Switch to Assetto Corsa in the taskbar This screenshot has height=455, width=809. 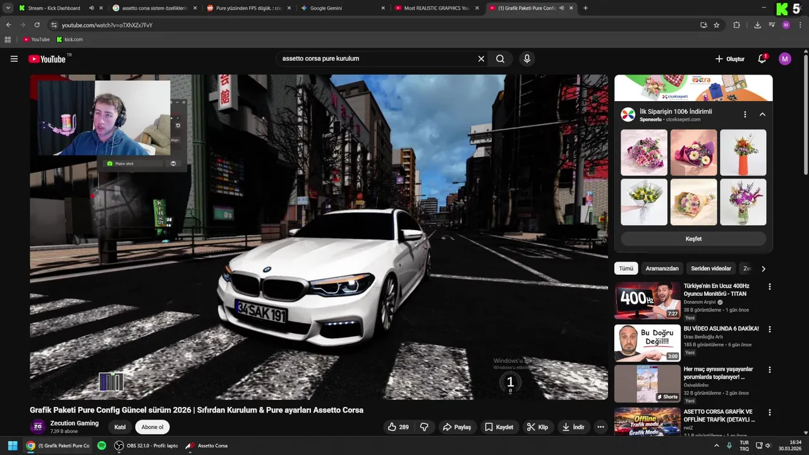point(207,446)
